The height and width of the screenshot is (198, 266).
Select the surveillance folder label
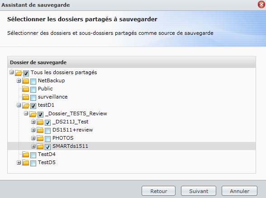click(53, 97)
